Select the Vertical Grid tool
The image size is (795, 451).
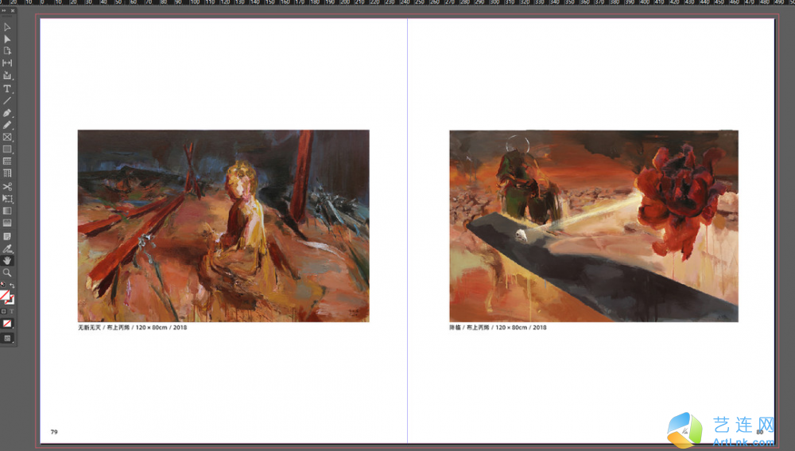(7, 173)
